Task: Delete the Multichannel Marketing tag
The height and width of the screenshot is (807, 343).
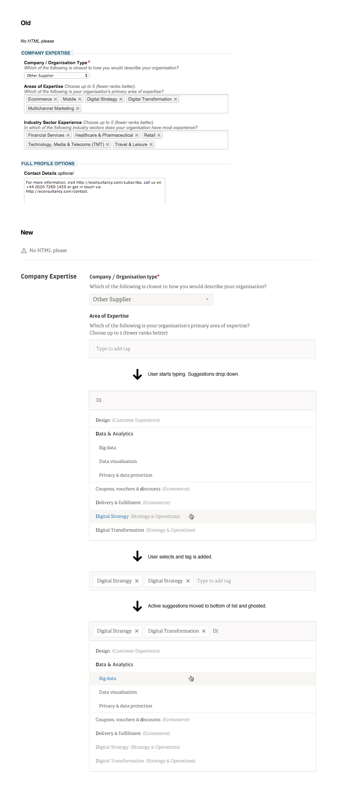Action: coord(78,109)
